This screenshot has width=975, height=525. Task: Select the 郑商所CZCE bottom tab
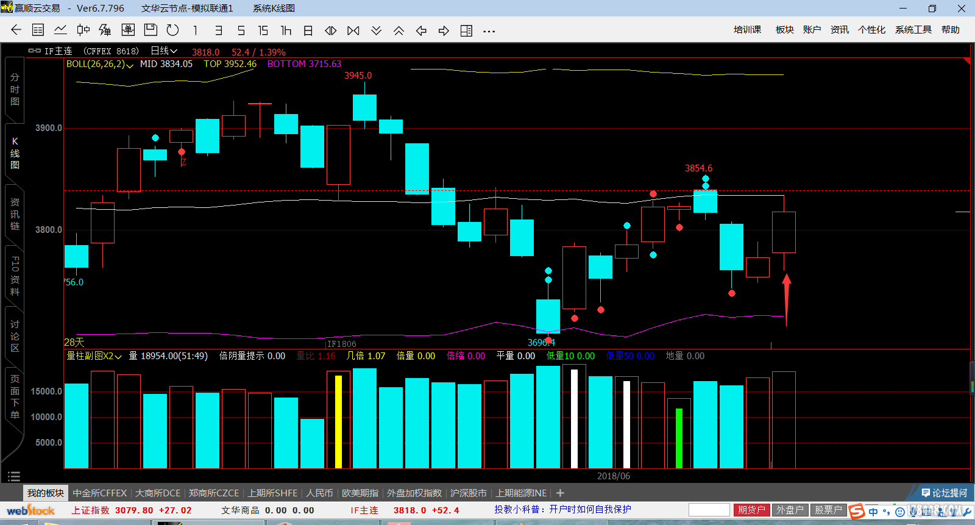(213, 493)
